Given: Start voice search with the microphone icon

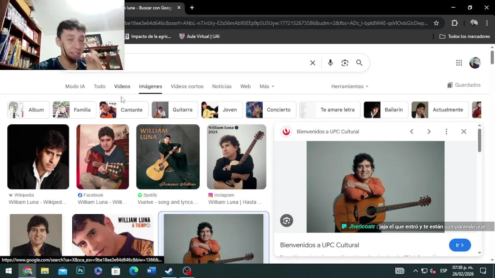Looking at the screenshot, I should pos(330,63).
